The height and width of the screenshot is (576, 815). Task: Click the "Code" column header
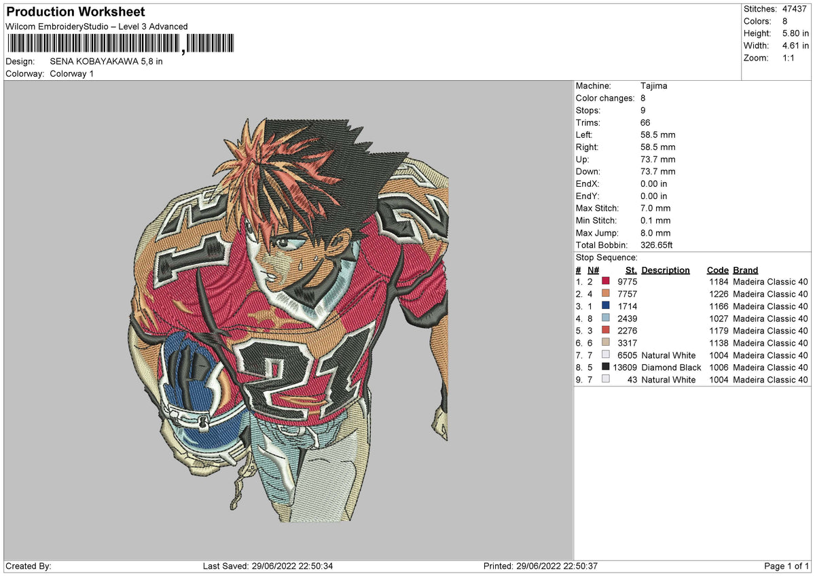(x=718, y=270)
